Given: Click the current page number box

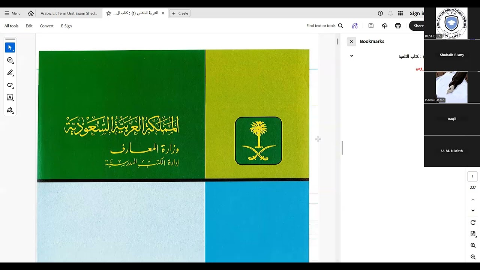Looking at the screenshot, I should pos(472,176).
